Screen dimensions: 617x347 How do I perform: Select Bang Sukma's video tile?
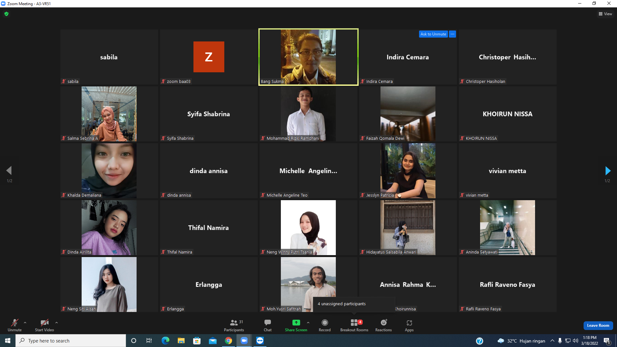[x=308, y=57]
